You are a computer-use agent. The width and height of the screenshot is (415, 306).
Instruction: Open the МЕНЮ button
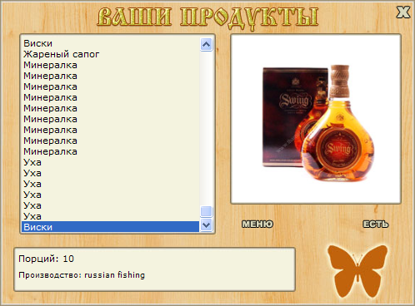[x=257, y=224]
